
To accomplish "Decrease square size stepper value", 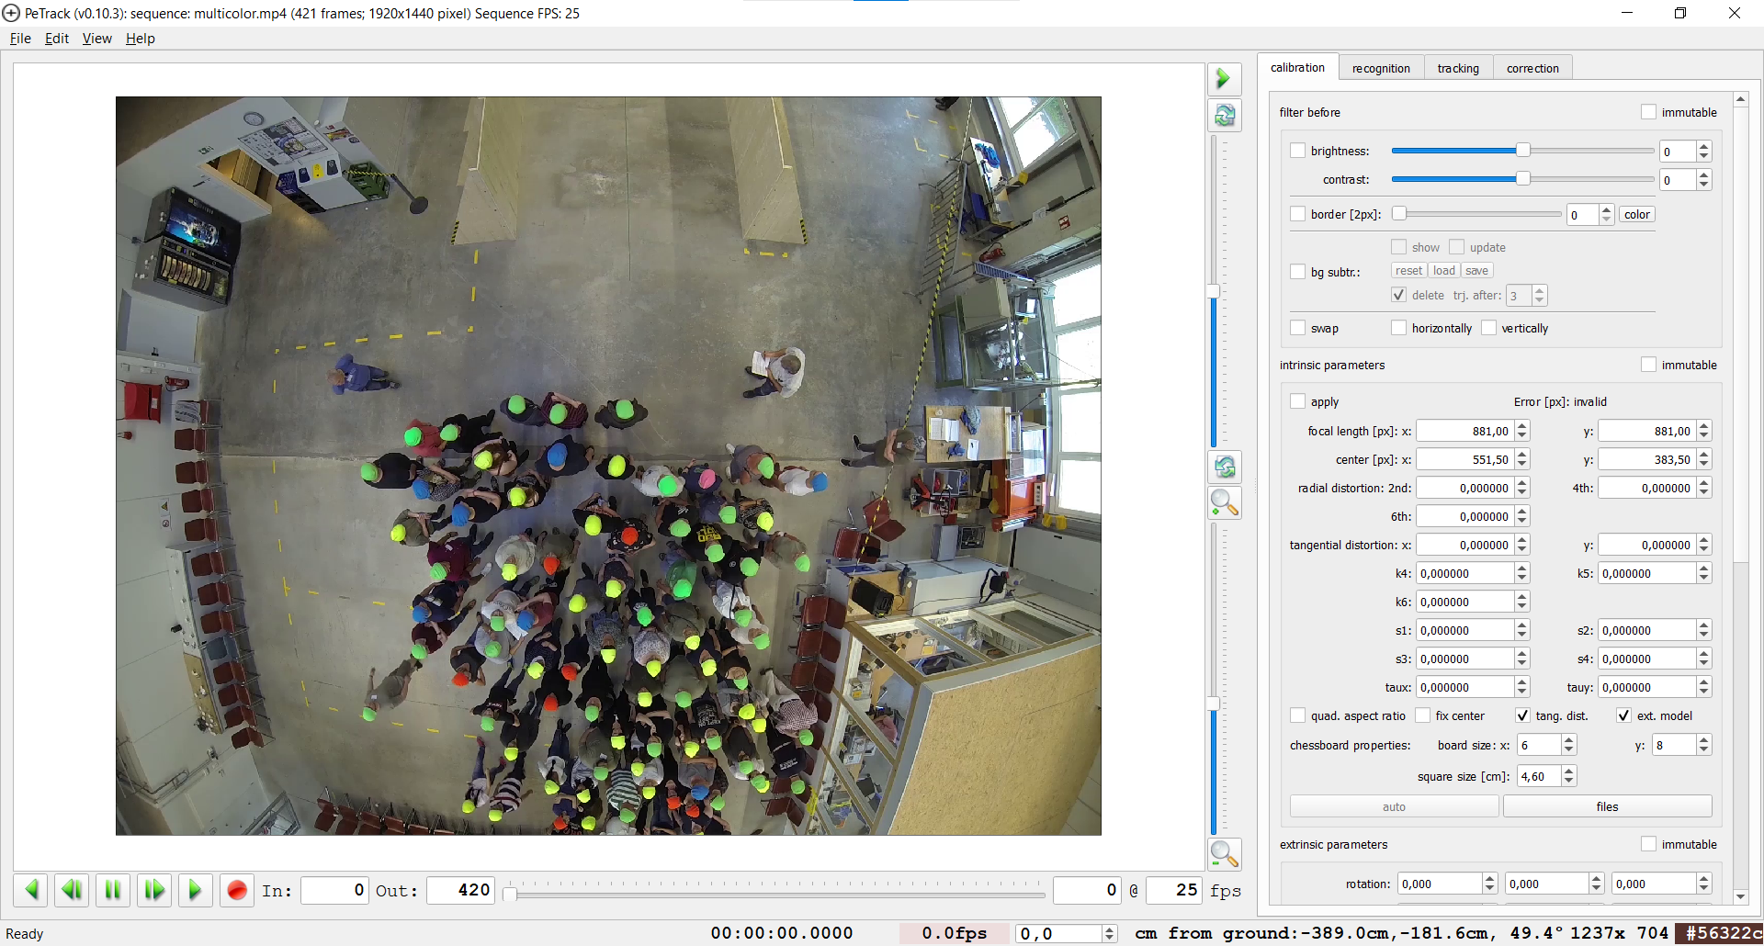I will tap(1569, 782).
